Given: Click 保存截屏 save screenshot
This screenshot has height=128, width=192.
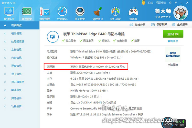Looking at the screenshot, I should (159, 25).
